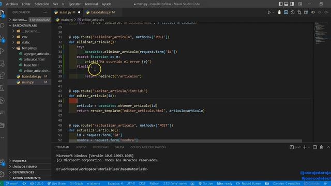Open changes compare icon in editor toolbar
Image resolution: width=331 pixels, height=186 pixels.
(299, 12)
